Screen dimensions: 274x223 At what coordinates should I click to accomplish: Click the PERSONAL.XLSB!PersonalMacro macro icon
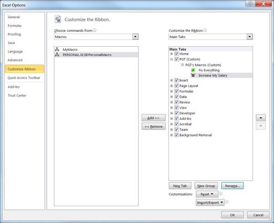pos(57,55)
